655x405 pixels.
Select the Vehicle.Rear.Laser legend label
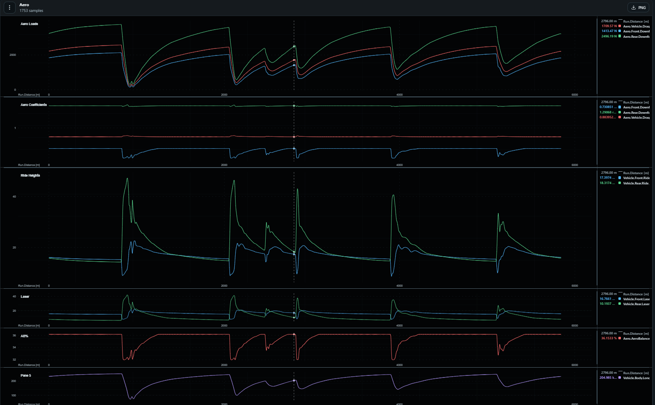(636, 304)
